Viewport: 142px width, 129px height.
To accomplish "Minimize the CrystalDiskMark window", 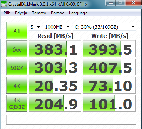I will (111, 3).
